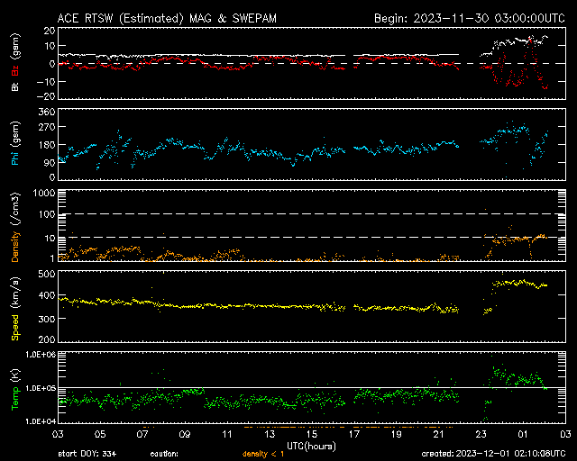Click the '1.0E+04' tick on Temp axis
This screenshot has height=461, width=577.
[x=41, y=421]
